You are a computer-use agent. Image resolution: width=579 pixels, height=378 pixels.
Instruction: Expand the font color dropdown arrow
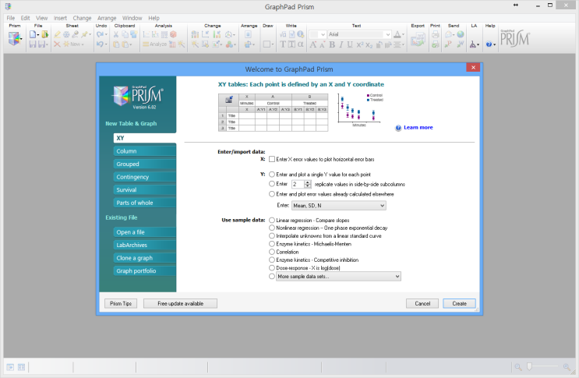click(403, 34)
